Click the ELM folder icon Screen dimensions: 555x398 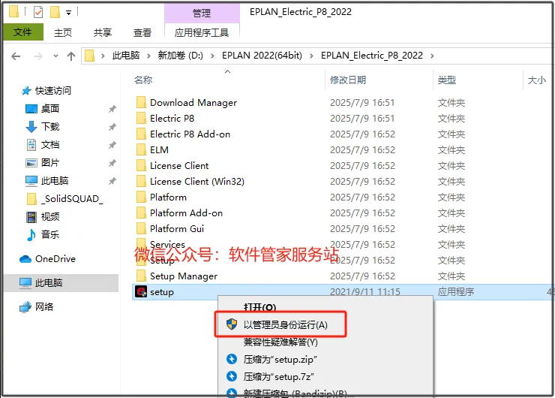coord(141,149)
